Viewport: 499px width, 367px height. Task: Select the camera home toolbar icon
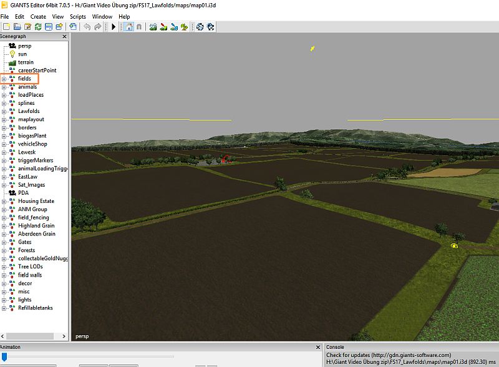click(x=128, y=27)
